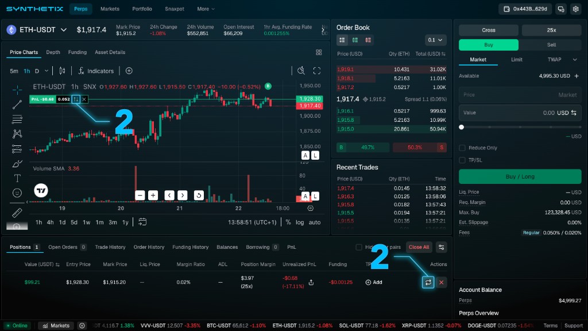Toggle log scale on chart

point(300,222)
